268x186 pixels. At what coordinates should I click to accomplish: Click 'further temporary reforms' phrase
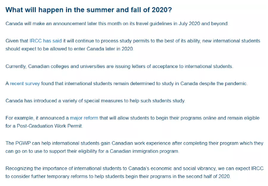(59, 176)
